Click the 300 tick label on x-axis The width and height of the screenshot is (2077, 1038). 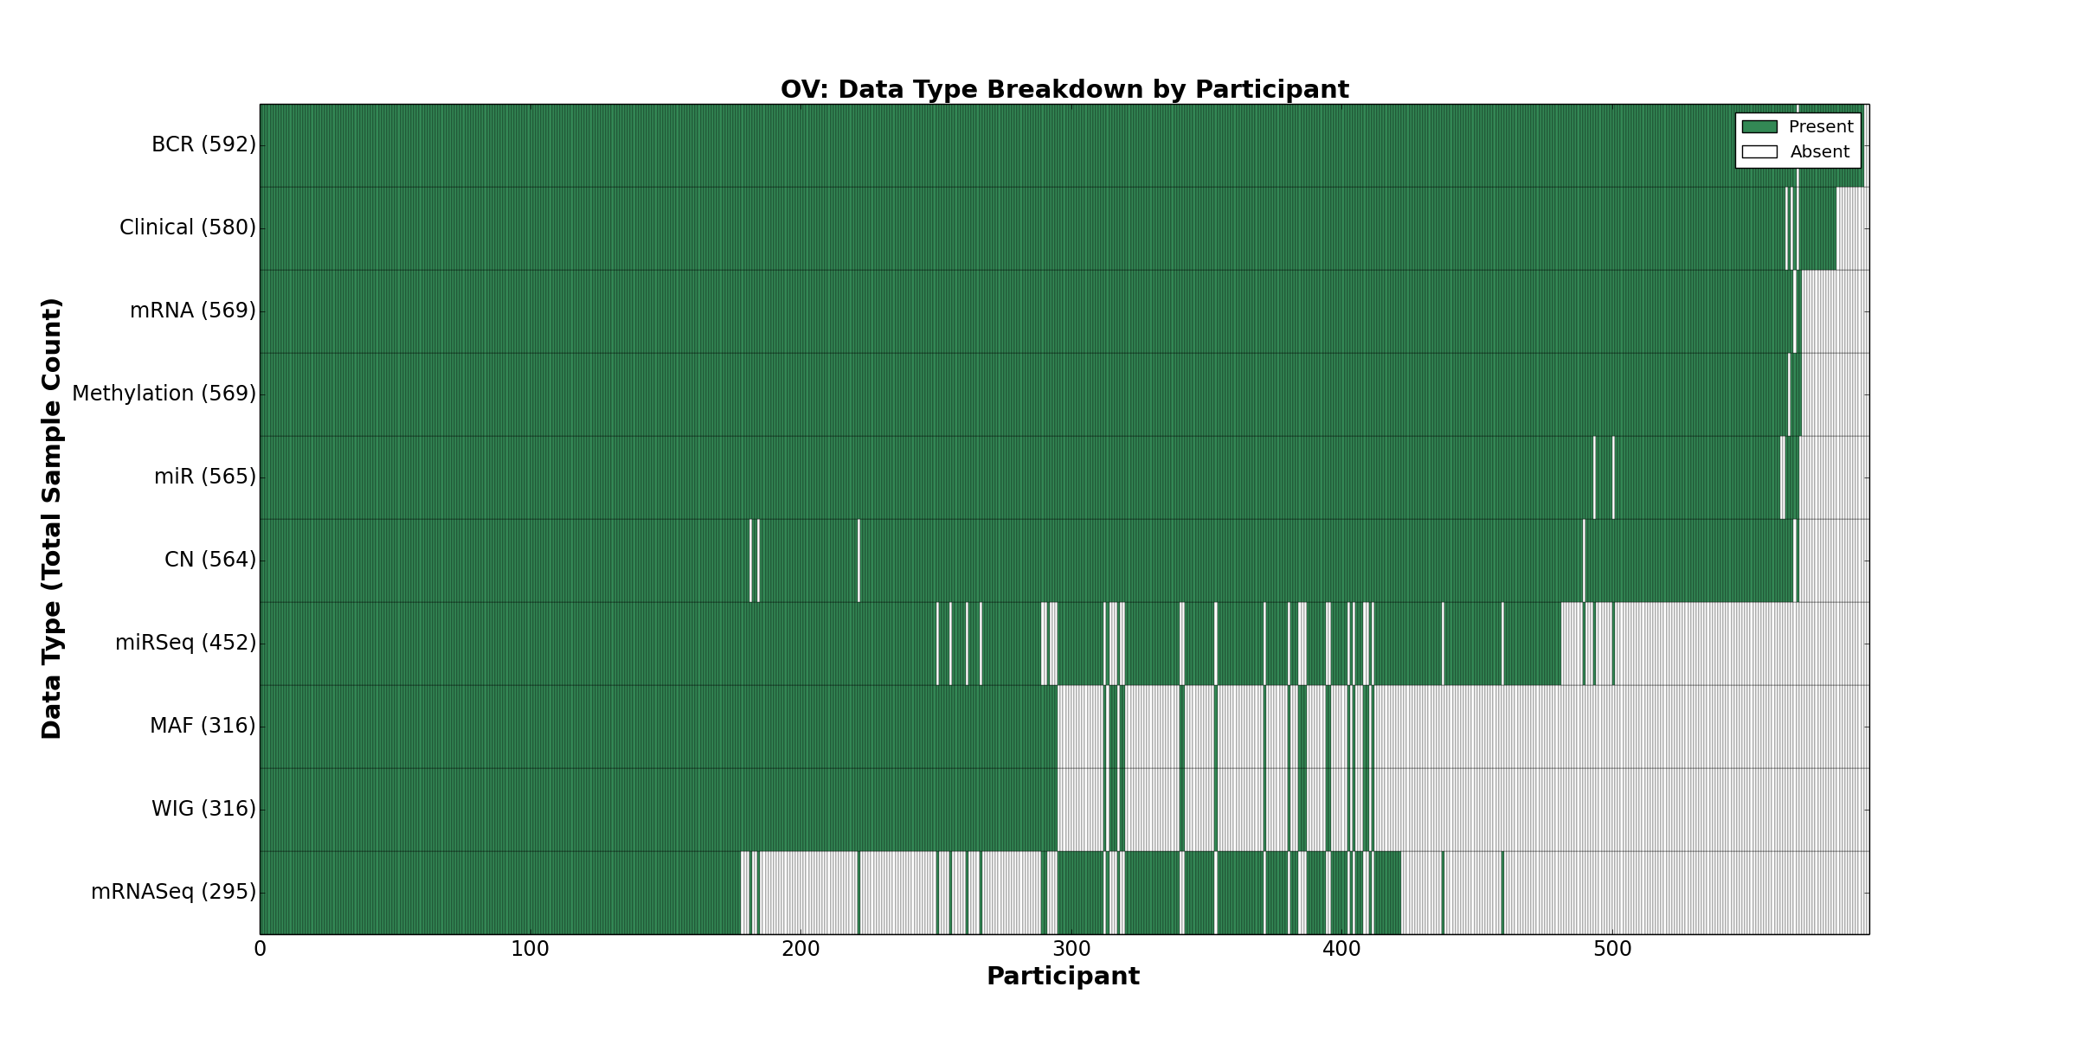1071,949
